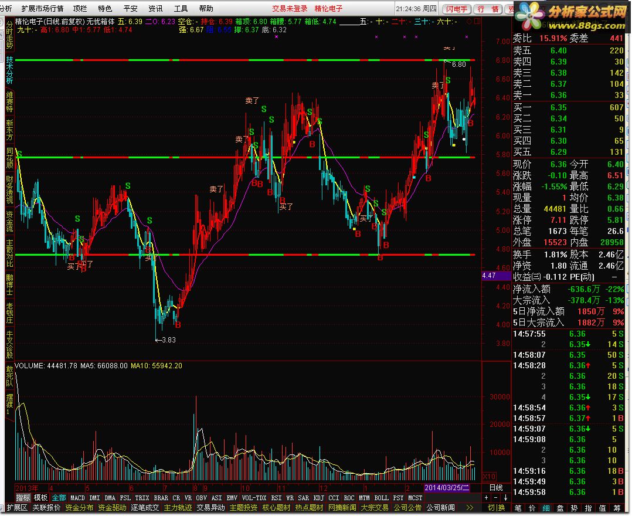Open the 大宗交易 bottom tab
Screen dimensions: 632x516
pos(375,508)
